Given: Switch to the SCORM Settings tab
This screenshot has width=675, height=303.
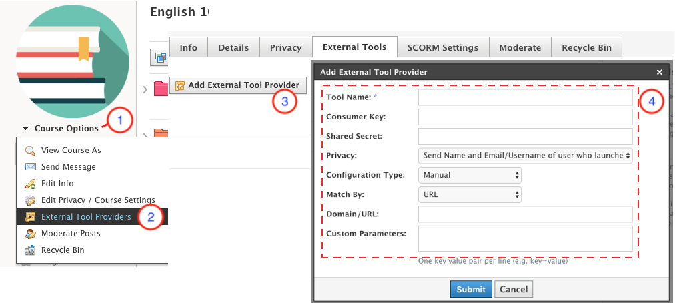Looking at the screenshot, I should 443,48.
